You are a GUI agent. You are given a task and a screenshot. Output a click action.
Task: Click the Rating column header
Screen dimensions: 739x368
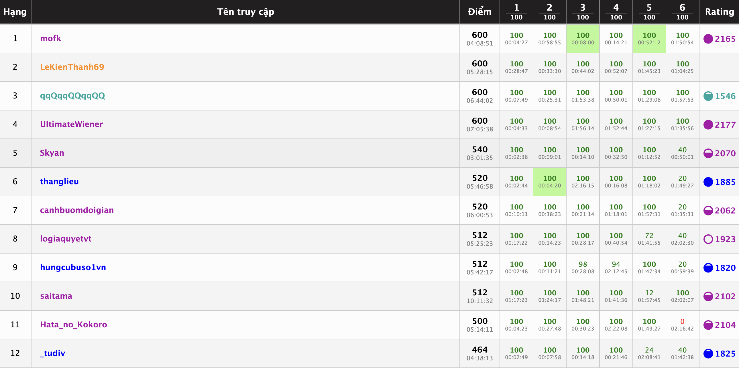tap(720, 12)
